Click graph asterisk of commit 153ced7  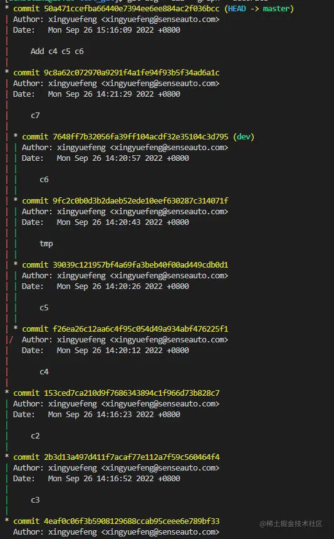(6, 393)
